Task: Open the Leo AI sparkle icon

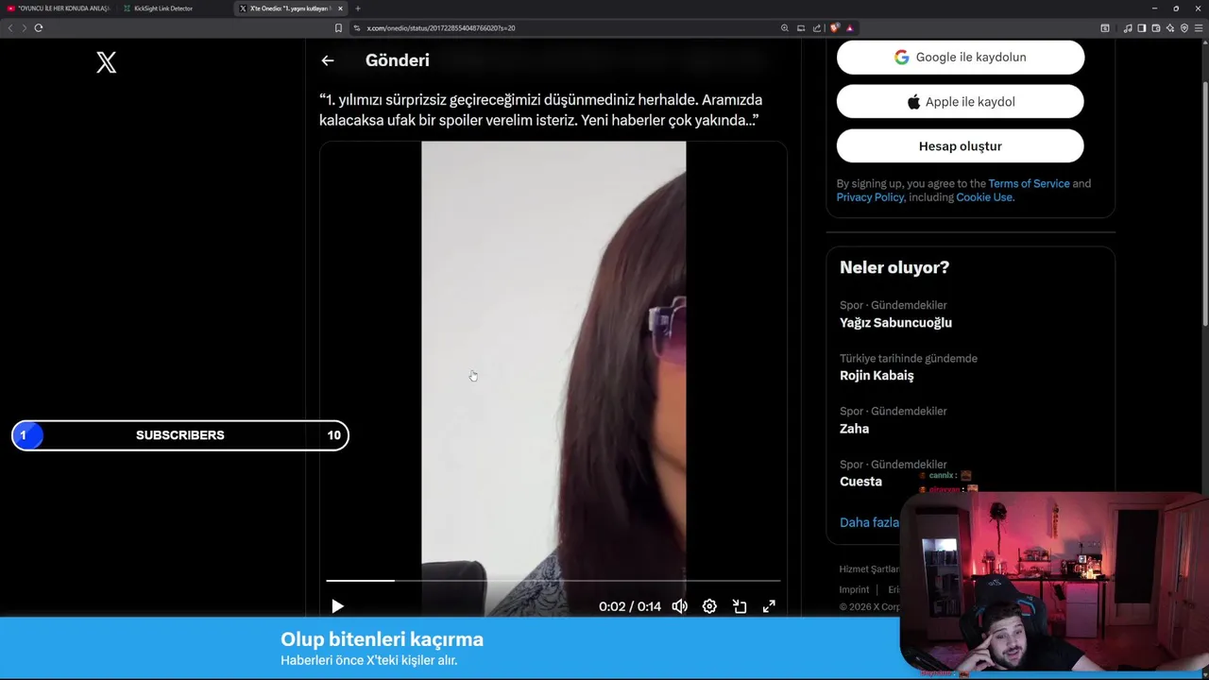Action: tap(1170, 27)
